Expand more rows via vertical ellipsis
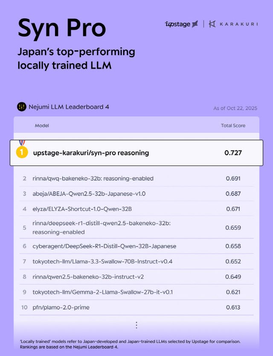The height and width of the screenshot is (356, 273). coord(136,325)
